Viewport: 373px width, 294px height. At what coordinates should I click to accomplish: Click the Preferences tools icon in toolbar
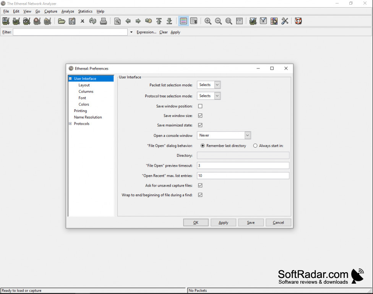click(284, 21)
